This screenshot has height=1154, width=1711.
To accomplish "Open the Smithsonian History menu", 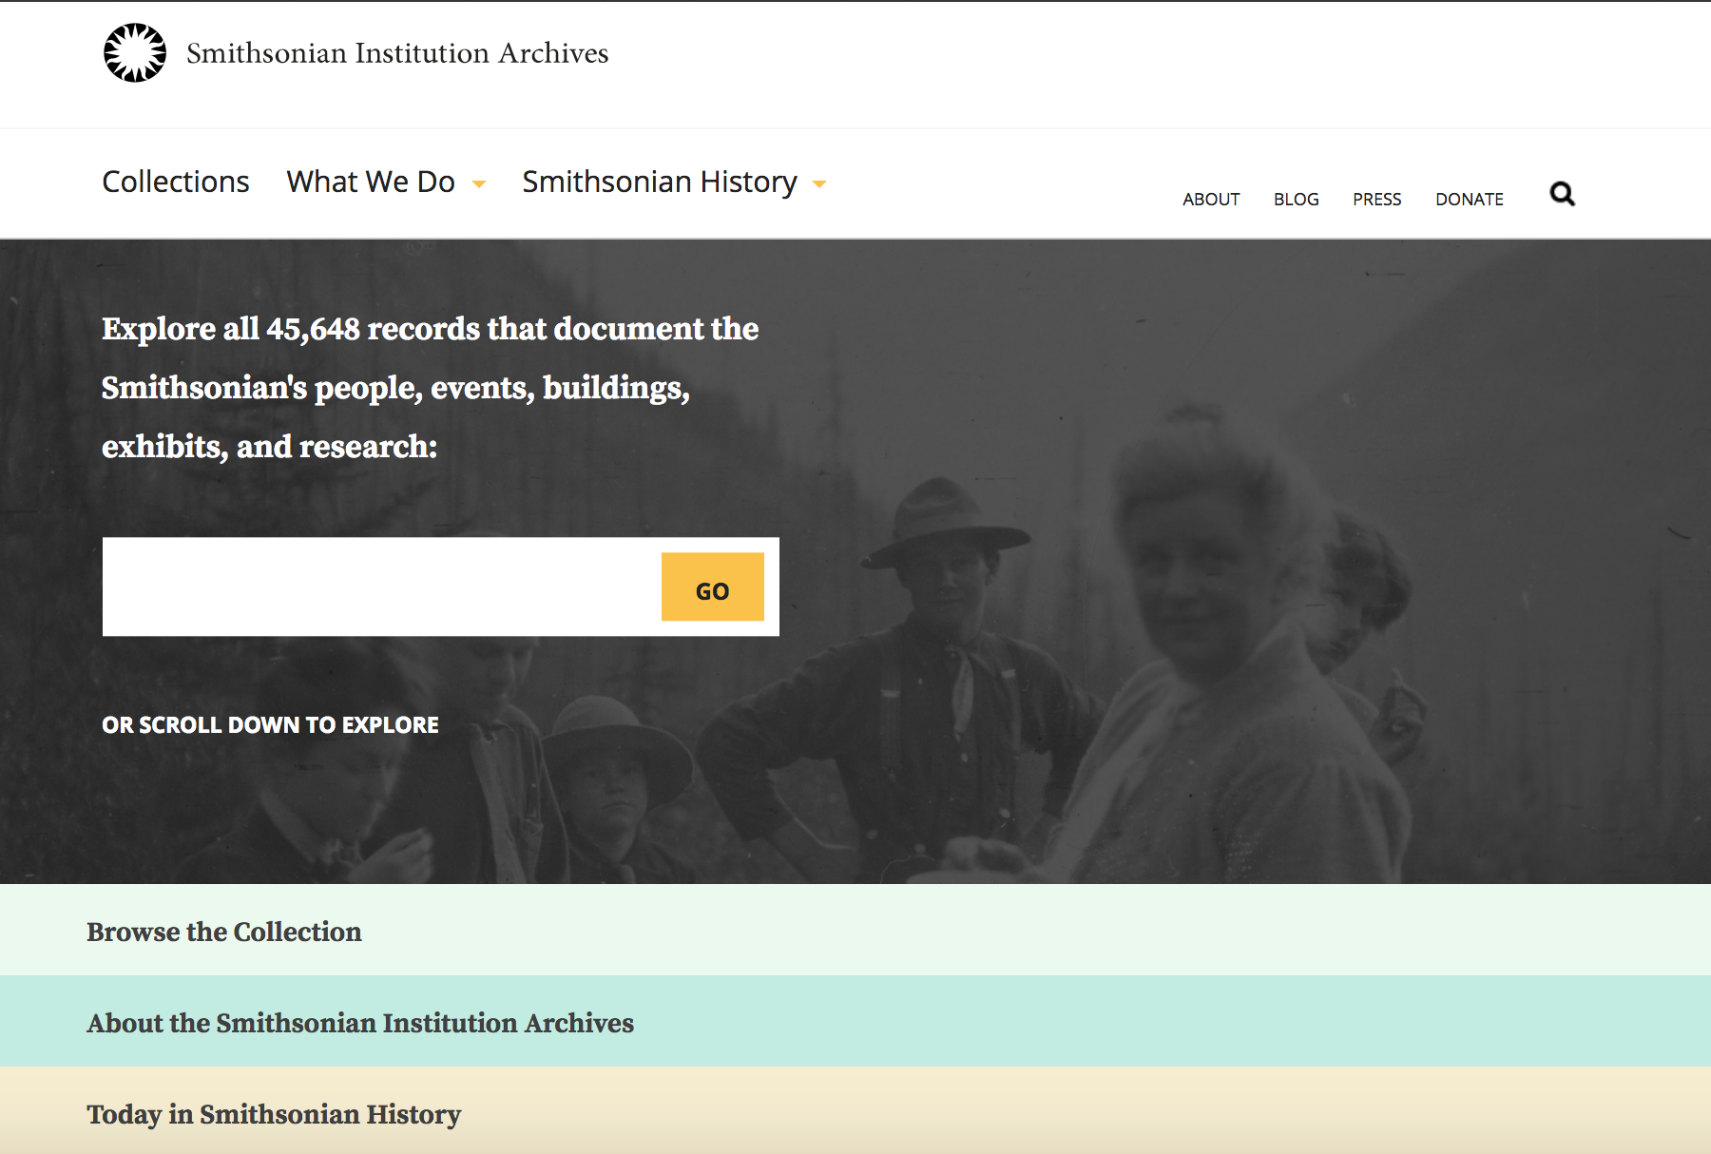I will [660, 182].
